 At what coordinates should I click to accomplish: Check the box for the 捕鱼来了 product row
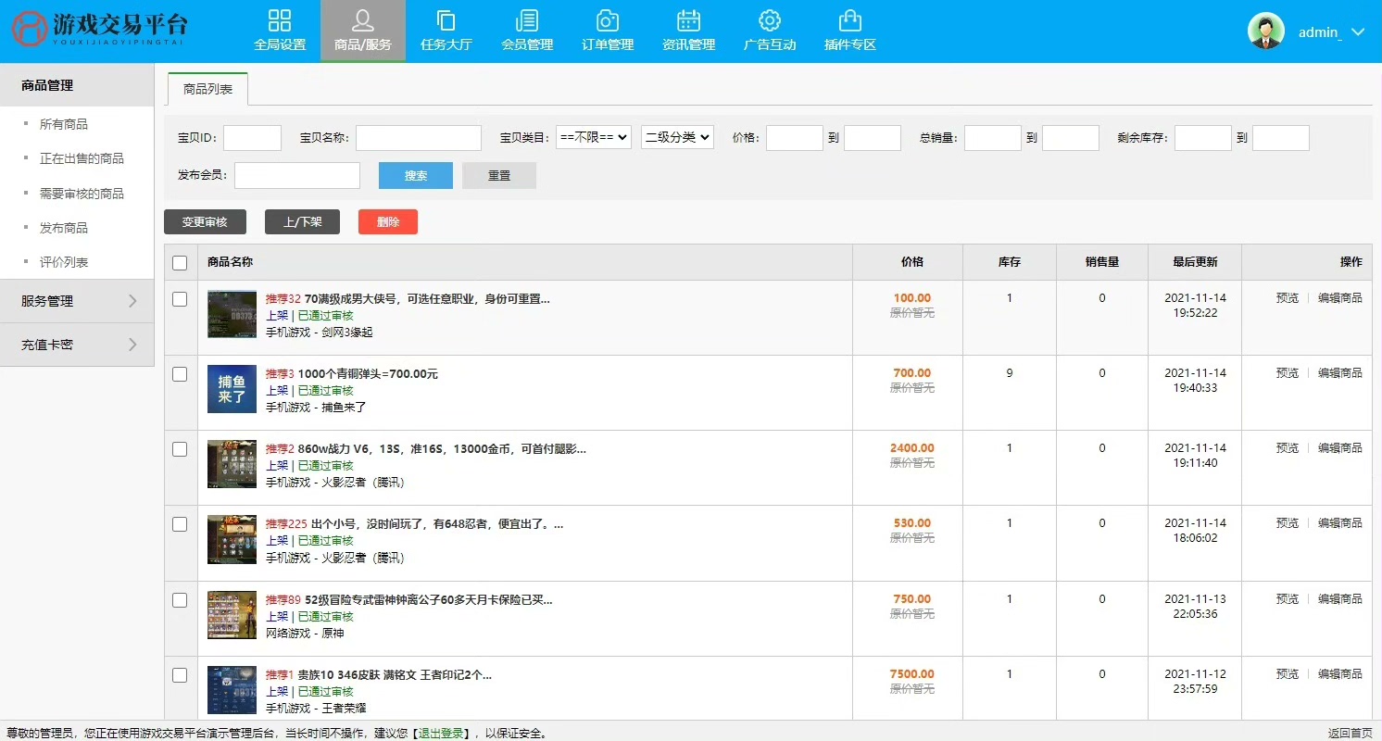click(180, 374)
